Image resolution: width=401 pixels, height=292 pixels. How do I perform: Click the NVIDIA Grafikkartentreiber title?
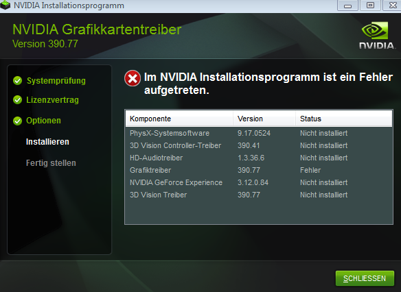(97, 29)
